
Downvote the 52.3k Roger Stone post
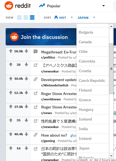click(x=26, y=93)
